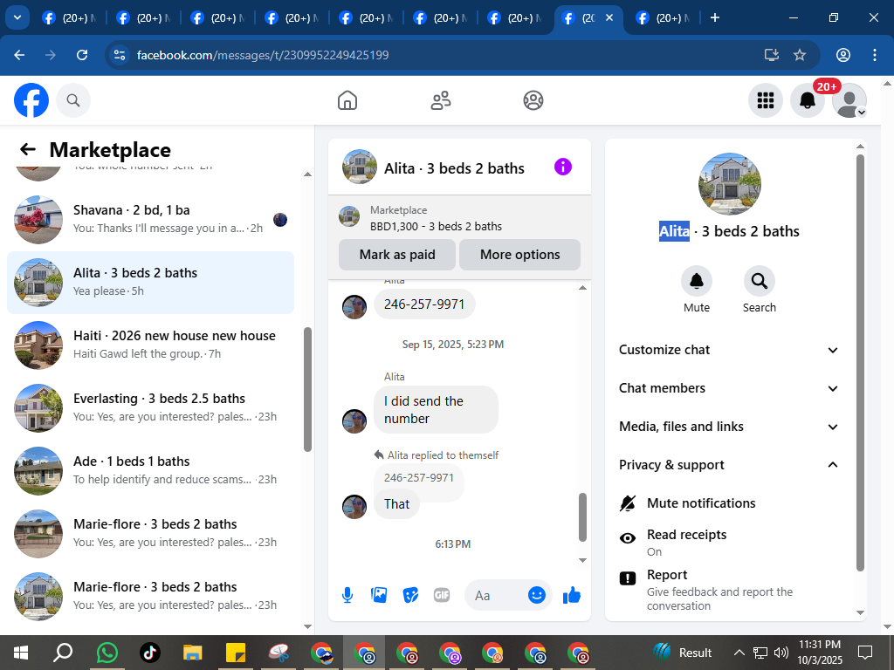Reload the page

click(x=82, y=55)
